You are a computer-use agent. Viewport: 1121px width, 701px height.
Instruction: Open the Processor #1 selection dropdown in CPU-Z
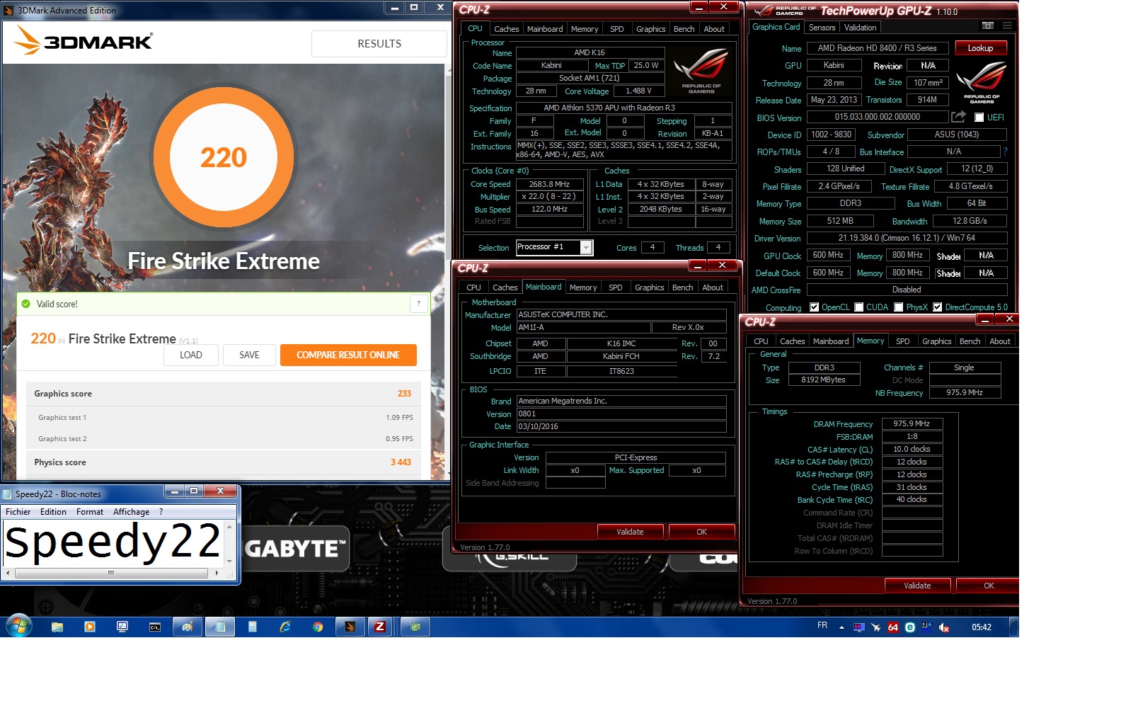pyautogui.click(x=586, y=247)
